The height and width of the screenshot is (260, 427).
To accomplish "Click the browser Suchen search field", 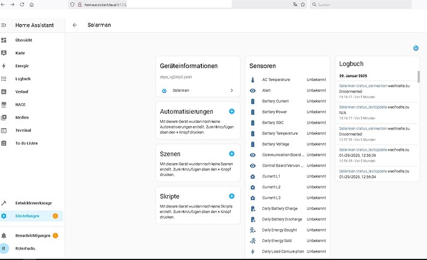I will pyautogui.click(x=361, y=4).
